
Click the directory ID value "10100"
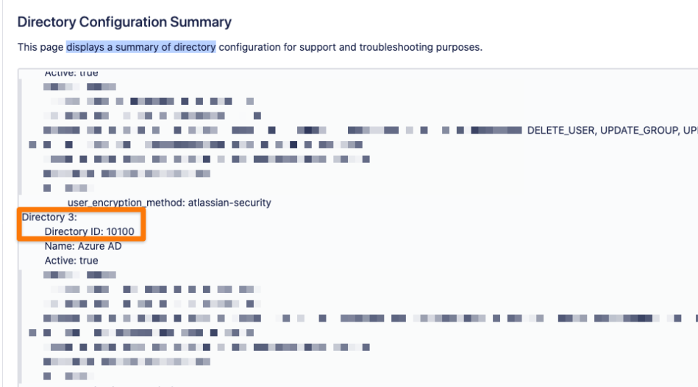(120, 232)
